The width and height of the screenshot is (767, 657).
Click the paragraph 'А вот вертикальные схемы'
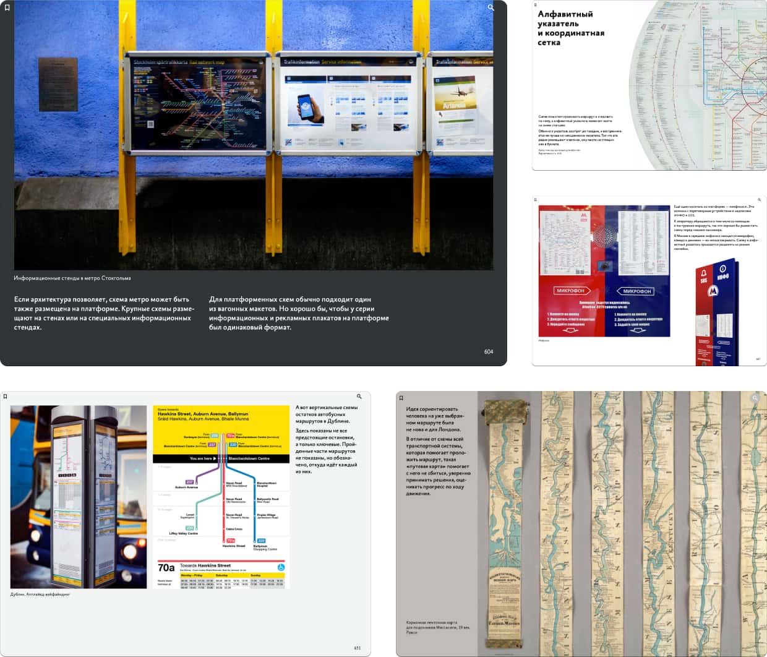pyautogui.click(x=327, y=414)
